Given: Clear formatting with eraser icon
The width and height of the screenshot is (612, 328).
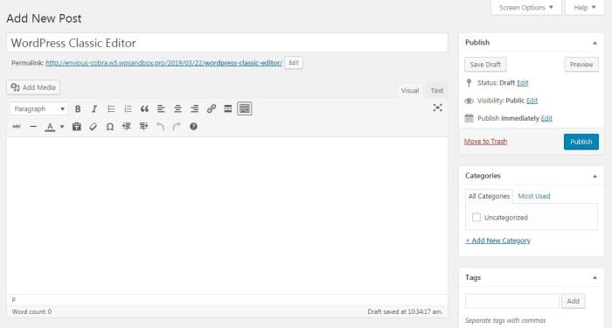Looking at the screenshot, I should pos(93,127).
